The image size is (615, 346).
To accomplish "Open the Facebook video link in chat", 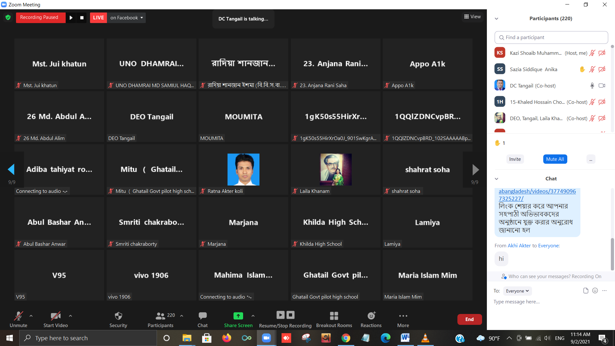I will pyautogui.click(x=537, y=195).
